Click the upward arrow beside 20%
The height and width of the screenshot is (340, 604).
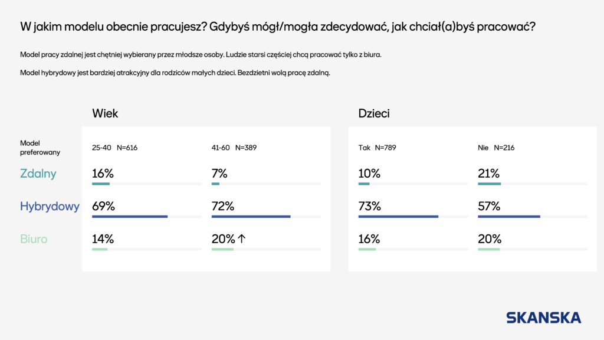pyautogui.click(x=241, y=238)
